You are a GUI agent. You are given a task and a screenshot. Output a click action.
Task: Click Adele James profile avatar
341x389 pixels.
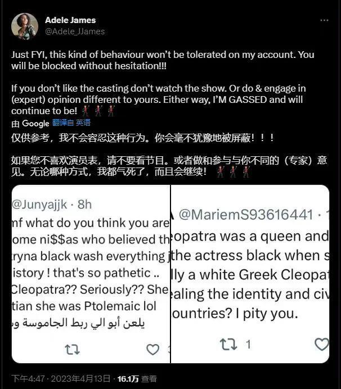(x=25, y=26)
